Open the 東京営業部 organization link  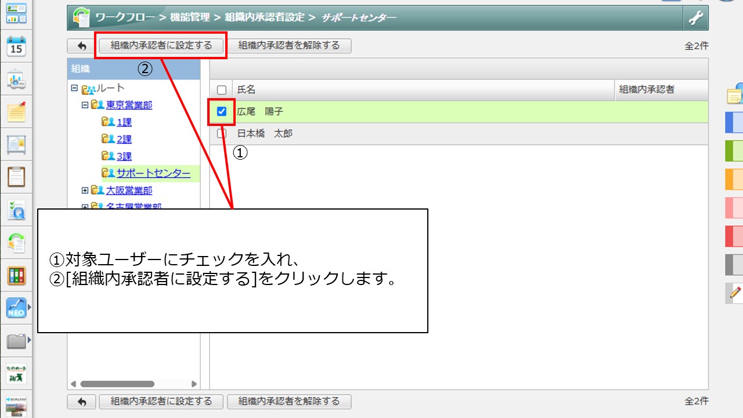coord(129,105)
